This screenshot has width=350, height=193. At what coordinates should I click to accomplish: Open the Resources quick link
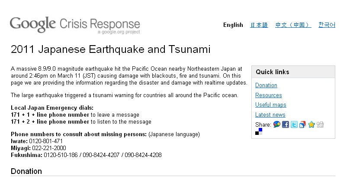[269, 95]
